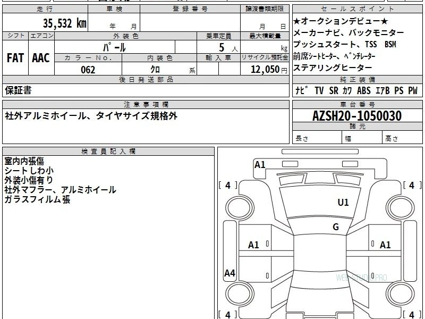The width and height of the screenshot is (425, 319).
Task: Click the ABS equipment label
Action: [x=364, y=90]
